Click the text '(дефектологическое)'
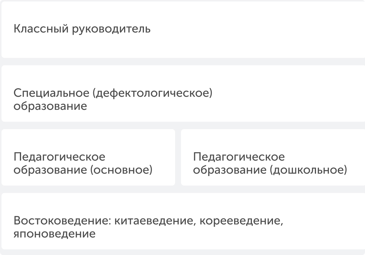Screen dimensions: 365x255 point(153,94)
